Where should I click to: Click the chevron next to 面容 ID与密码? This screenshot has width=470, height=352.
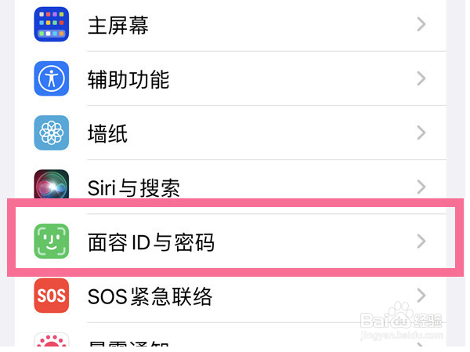pyautogui.click(x=421, y=241)
